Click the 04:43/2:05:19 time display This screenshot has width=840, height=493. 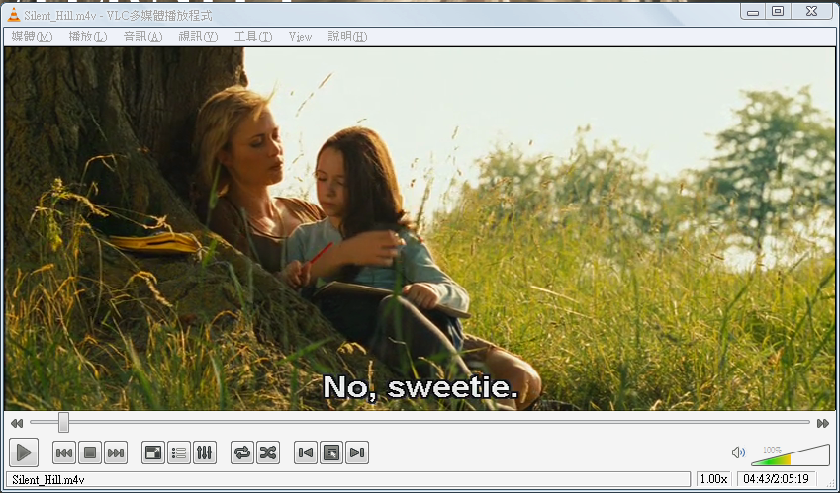(777, 478)
